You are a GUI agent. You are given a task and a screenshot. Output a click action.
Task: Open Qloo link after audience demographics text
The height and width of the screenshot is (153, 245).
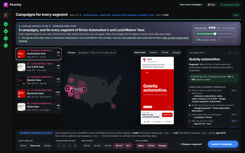coord(96,136)
